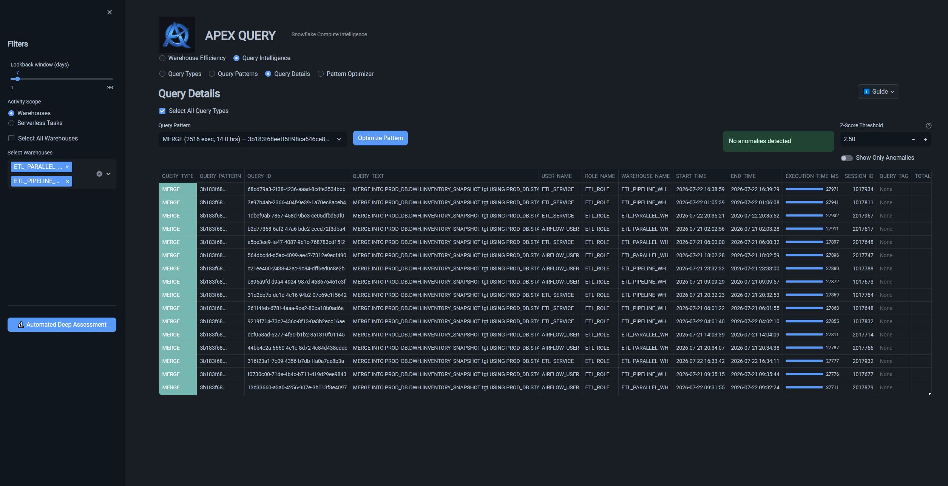948x486 pixels.
Task: Sort by USER_NAME column header
Action: (560, 176)
